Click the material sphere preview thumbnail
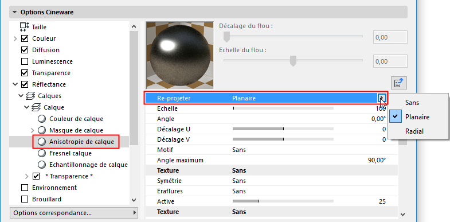 (x=179, y=55)
